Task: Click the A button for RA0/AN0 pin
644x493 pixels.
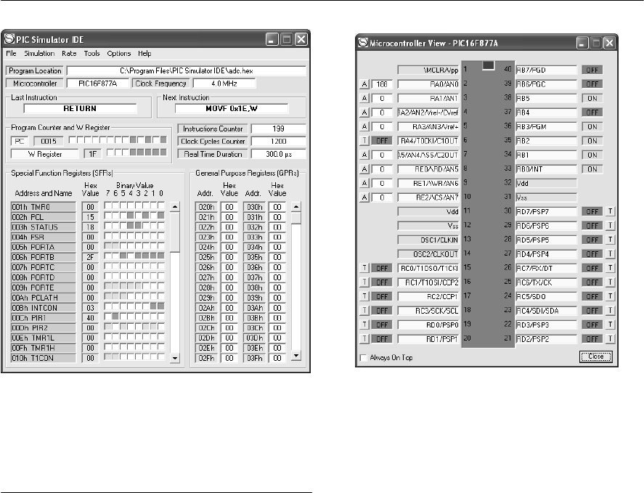Action: click(x=364, y=84)
